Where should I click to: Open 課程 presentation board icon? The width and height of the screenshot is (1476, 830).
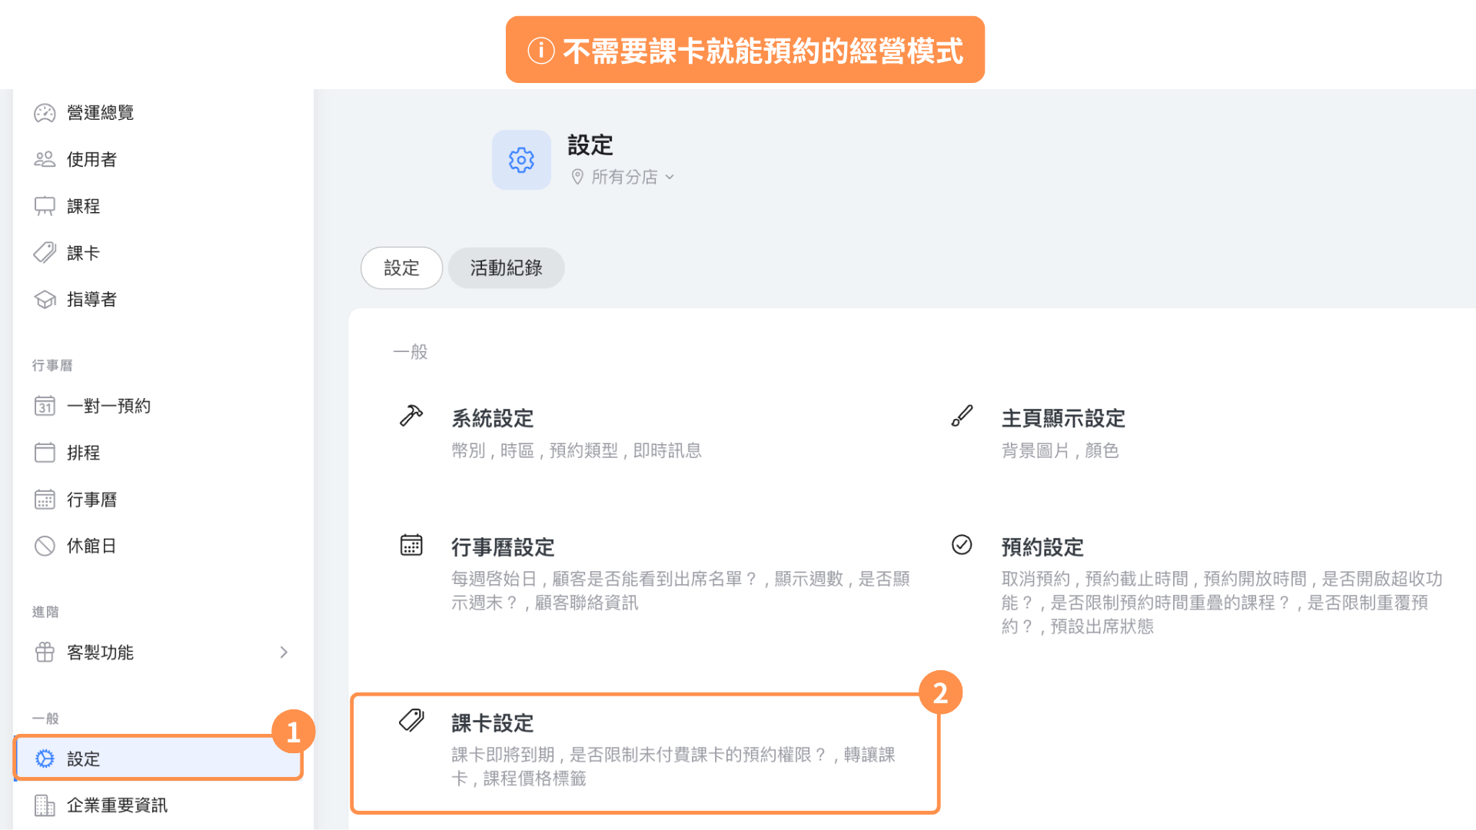[x=45, y=206]
